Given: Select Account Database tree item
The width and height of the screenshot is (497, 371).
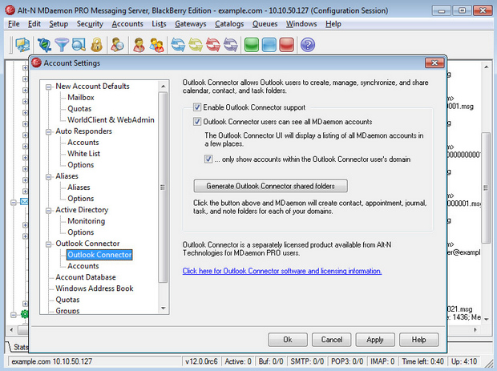Looking at the screenshot, I should [86, 277].
